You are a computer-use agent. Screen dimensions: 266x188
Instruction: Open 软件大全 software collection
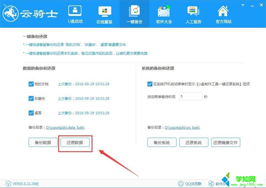pos(164,14)
